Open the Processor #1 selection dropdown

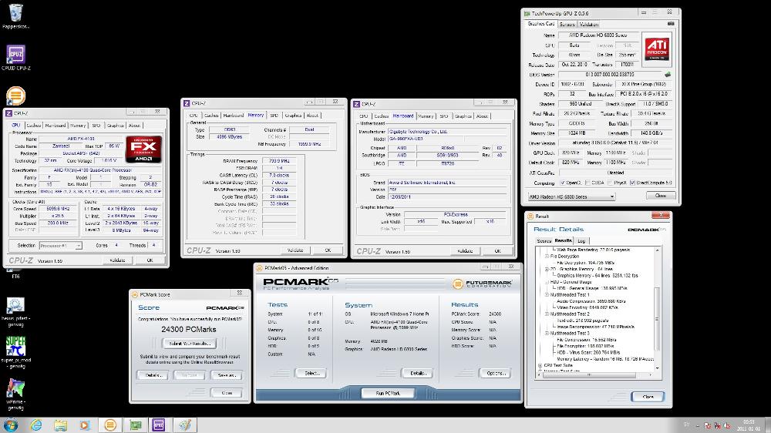click(60, 245)
